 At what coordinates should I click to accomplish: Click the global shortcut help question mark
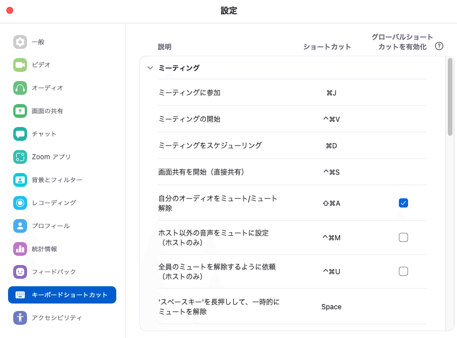pos(439,47)
